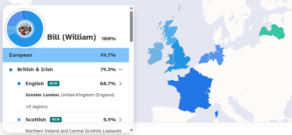Expand the Scottish row arrow

point(120,120)
